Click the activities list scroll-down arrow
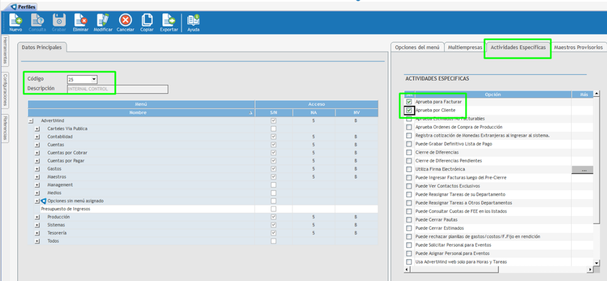Image resolution: width=607 pixels, height=281 pixels. coord(597,262)
